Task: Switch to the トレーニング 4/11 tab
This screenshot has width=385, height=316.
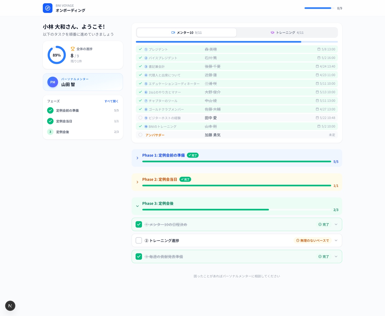Action: coord(287,33)
